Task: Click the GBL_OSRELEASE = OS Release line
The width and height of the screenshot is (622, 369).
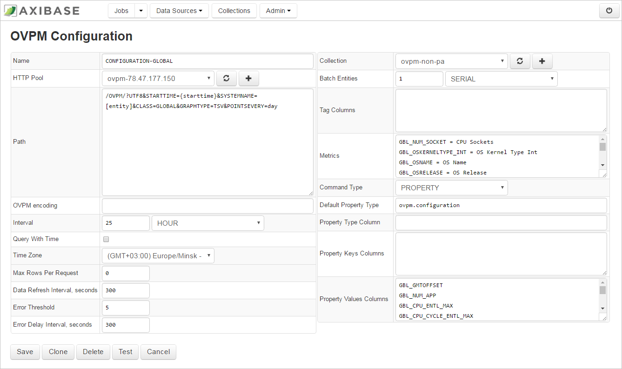Action: [x=442, y=173]
